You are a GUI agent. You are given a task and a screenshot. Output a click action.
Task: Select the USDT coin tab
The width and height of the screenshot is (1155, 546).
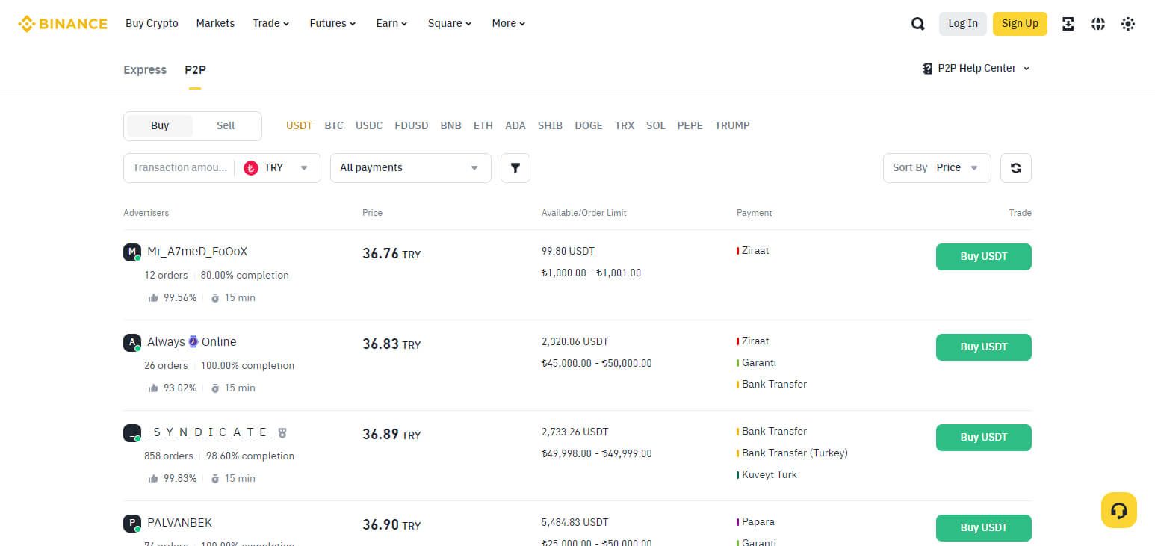click(299, 126)
